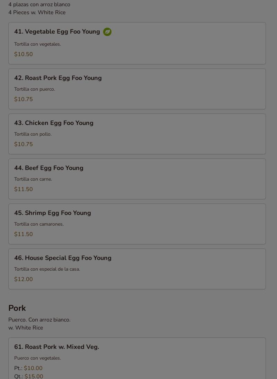Click $11.50 price under Shrimp Egg Foo Young
This screenshot has width=277, height=379.
point(24,234)
